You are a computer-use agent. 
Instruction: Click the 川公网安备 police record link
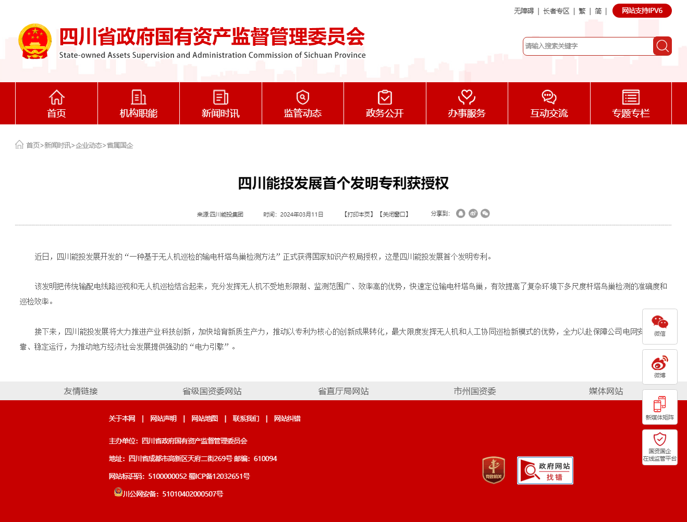click(x=173, y=494)
